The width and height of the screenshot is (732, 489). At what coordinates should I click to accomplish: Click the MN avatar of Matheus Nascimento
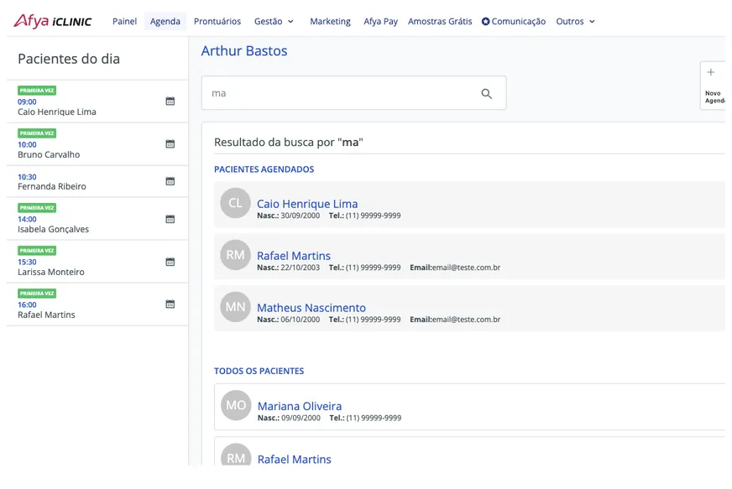point(235,306)
